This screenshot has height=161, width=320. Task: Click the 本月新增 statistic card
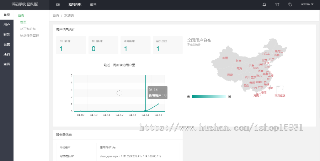135,45
